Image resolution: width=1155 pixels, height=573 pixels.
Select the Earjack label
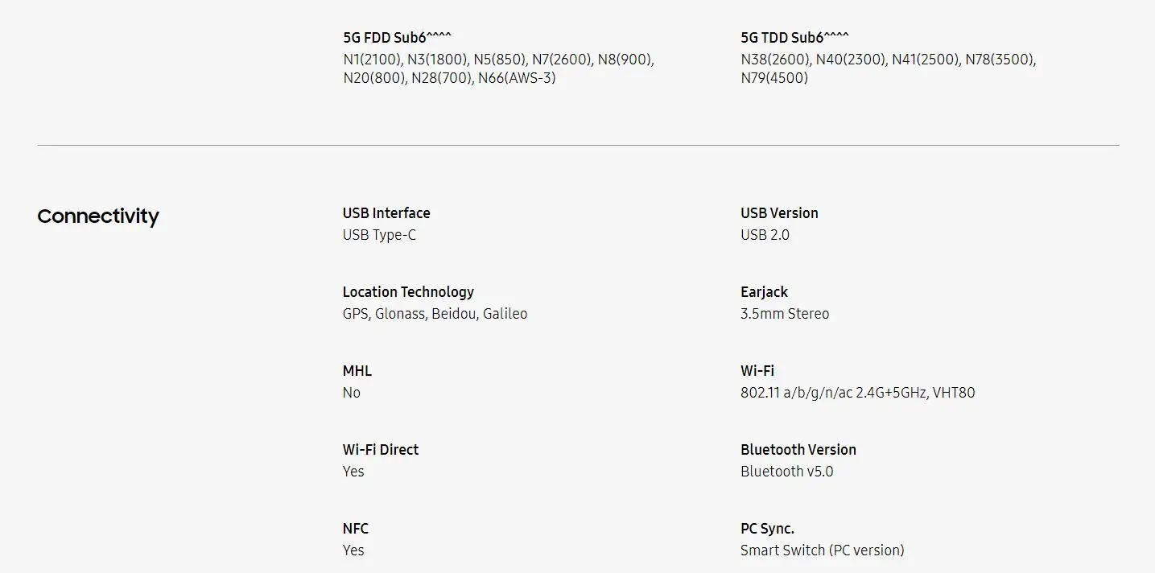pyautogui.click(x=764, y=292)
